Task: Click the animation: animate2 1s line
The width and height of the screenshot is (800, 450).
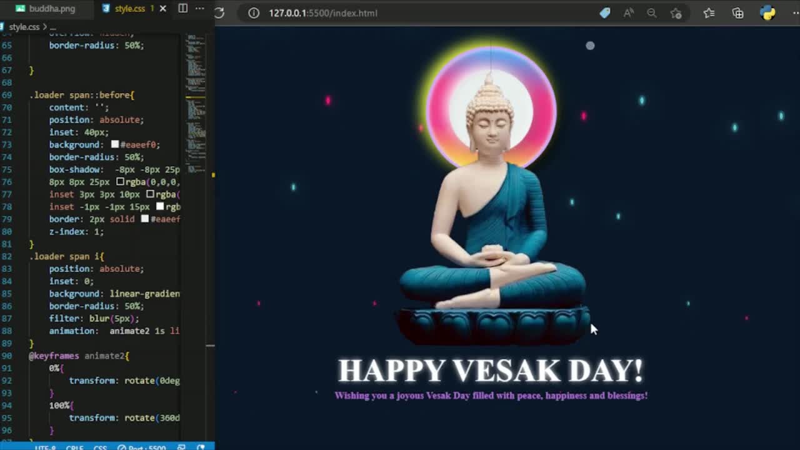Action: point(114,331)
